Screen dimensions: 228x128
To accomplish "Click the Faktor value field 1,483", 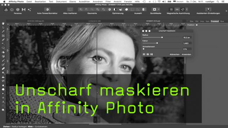I will (187, 43).
